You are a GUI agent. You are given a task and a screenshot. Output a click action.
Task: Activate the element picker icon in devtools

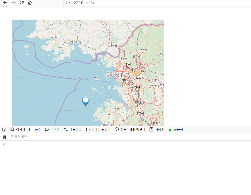coord(4,129)
